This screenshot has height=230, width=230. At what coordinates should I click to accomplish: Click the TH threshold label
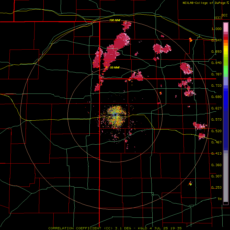(x=220, y=199)
